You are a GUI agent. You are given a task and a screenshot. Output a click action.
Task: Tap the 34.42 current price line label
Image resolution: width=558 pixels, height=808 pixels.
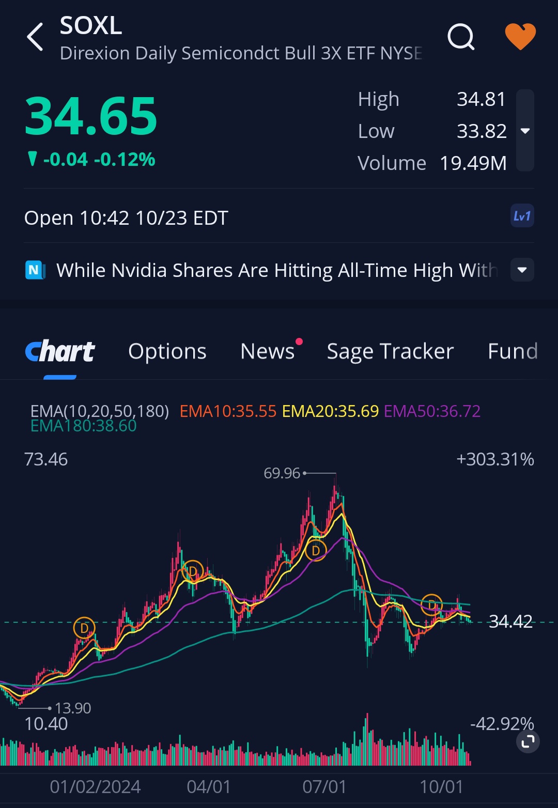(x=510, y=621)
